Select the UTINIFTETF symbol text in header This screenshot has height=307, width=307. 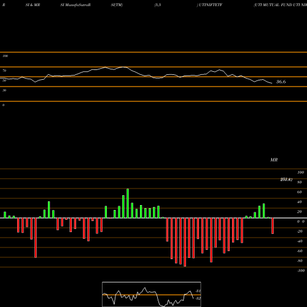[x=210, y=5]
